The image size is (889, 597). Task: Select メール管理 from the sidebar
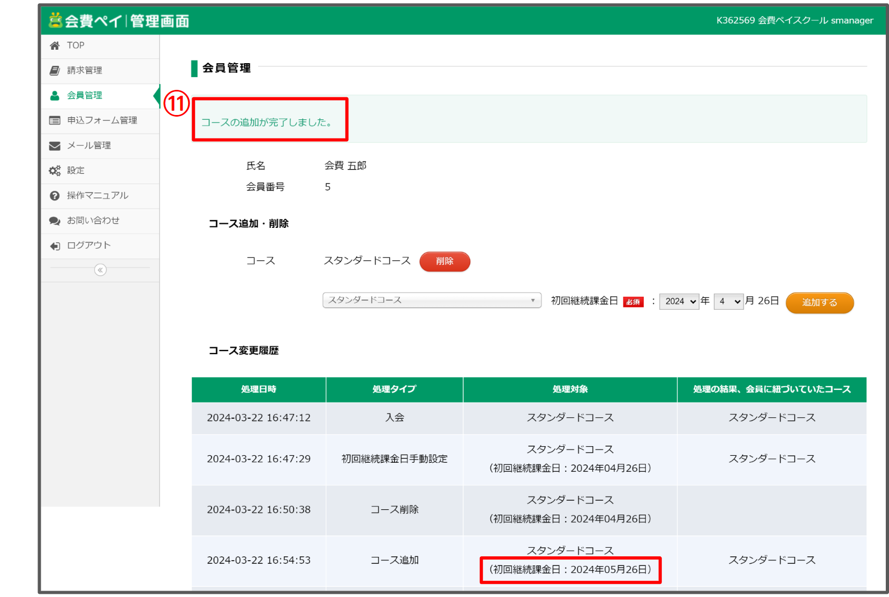[89, 146]
